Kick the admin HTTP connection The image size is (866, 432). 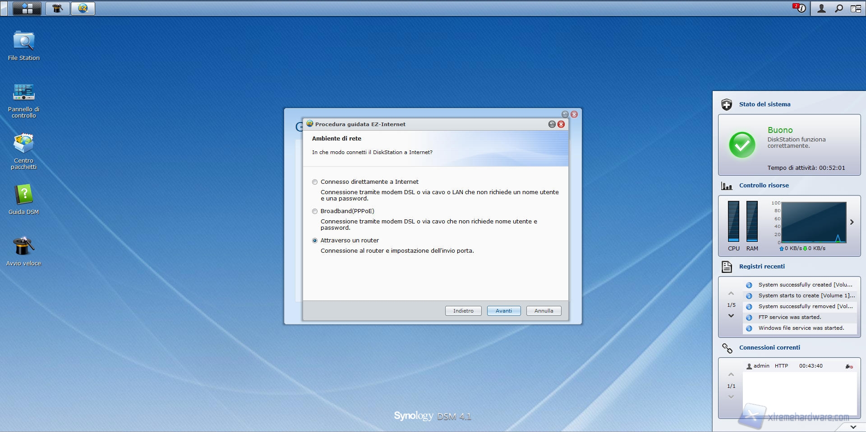pos(848,366)
